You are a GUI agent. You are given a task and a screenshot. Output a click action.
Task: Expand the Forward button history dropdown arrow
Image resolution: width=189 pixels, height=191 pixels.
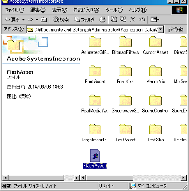(37, 20)
